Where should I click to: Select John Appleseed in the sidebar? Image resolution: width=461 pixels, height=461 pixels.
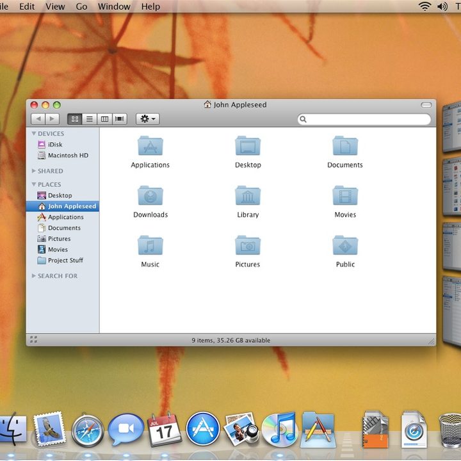coord(63,206)
